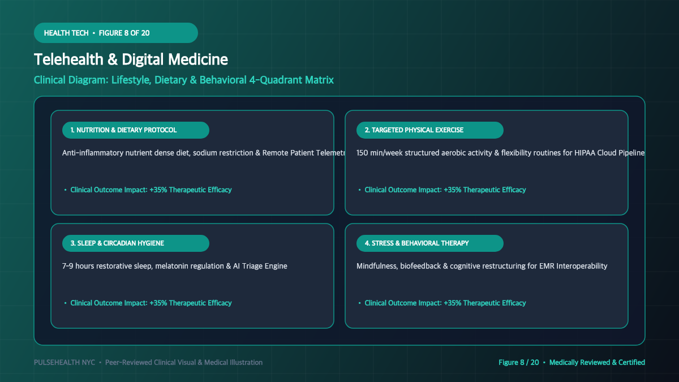The image size is (679, 382).
Task: Click the PULSEHEALTH NYC footer text
Action: point(148,362)
